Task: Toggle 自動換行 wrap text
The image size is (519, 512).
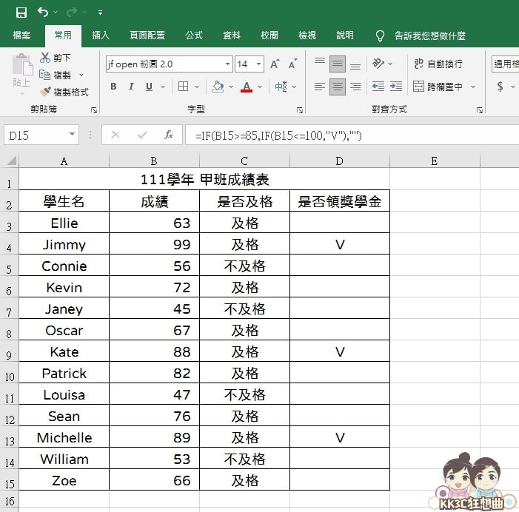Action: tap(438, 64)
